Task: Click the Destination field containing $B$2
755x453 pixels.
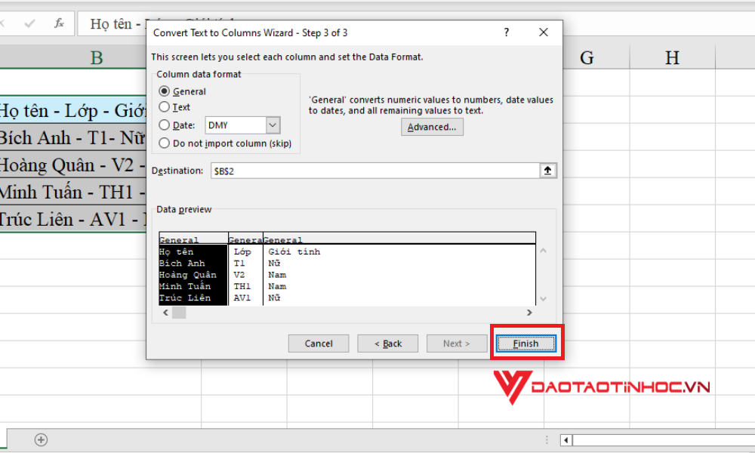Action: coord(374,171)
